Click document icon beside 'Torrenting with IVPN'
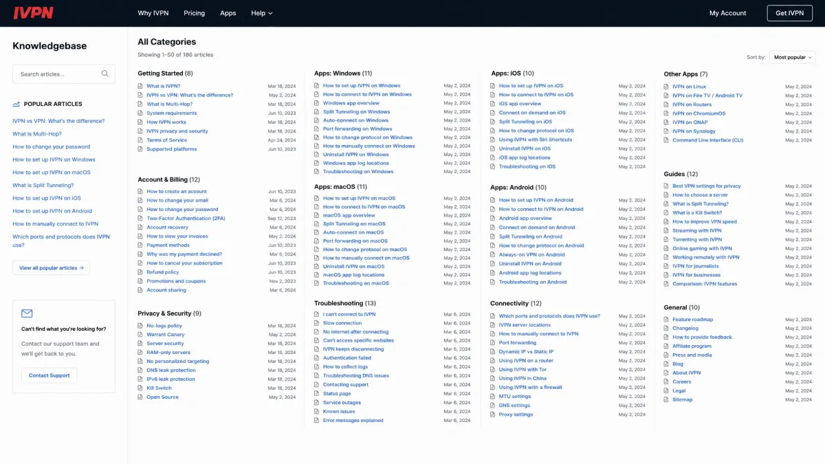This screenshot has width=825, height=464. tap(666, 240)
